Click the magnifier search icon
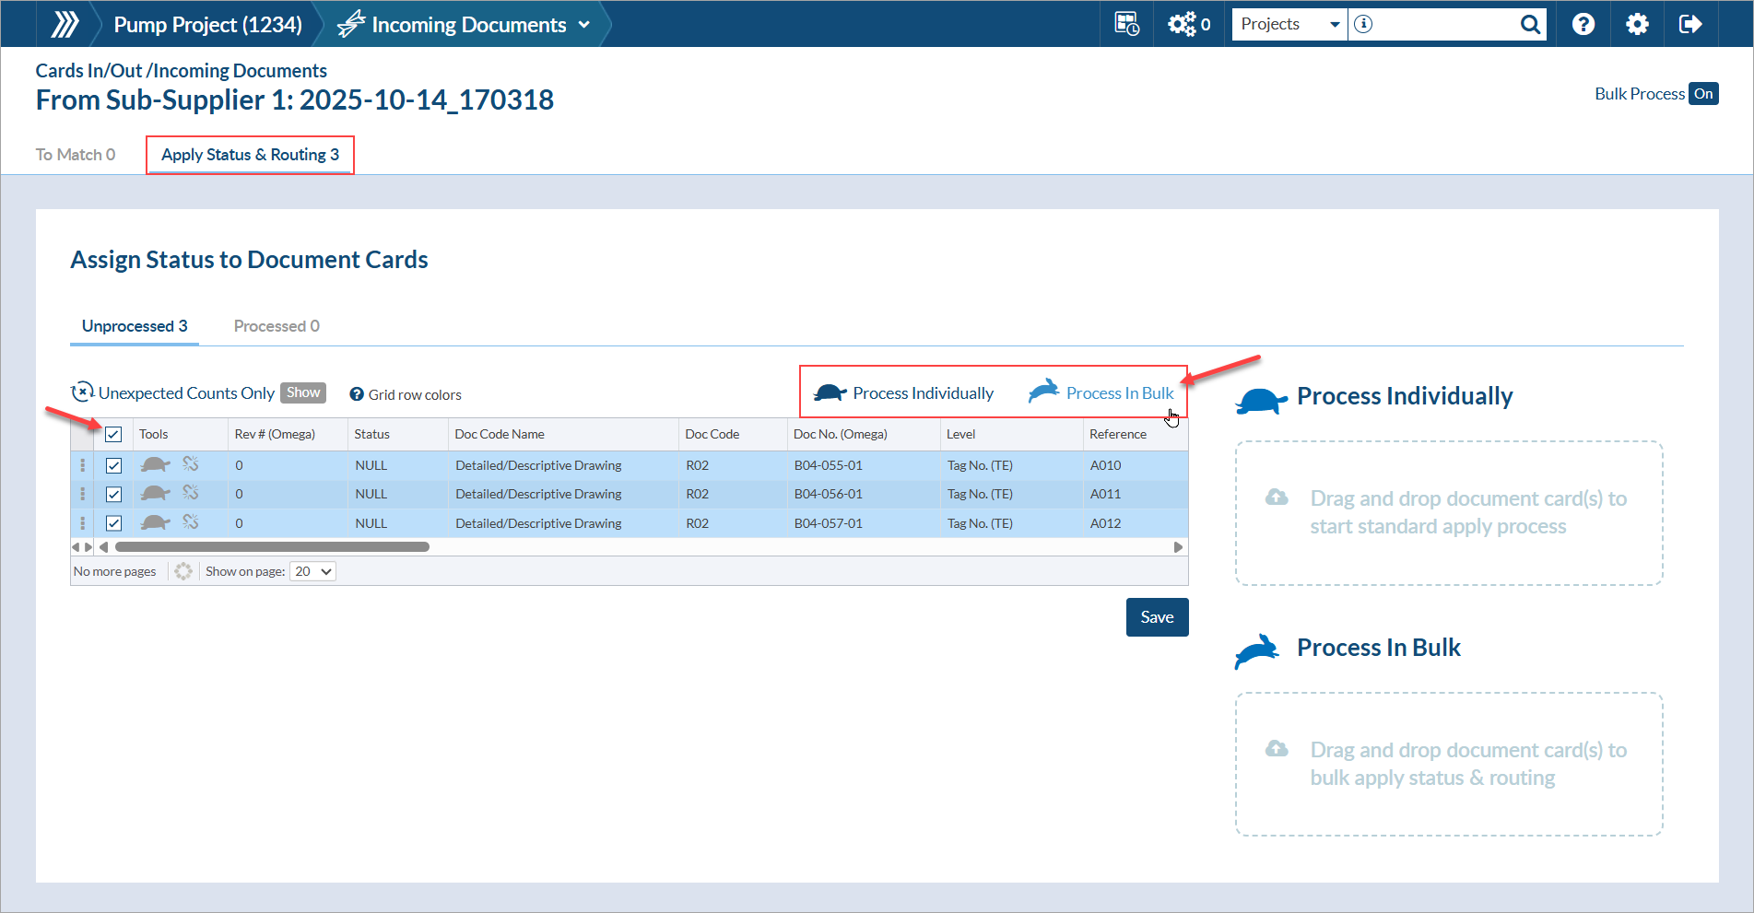The width and height of the screenshot is (1754, 913). (1530, 24)
